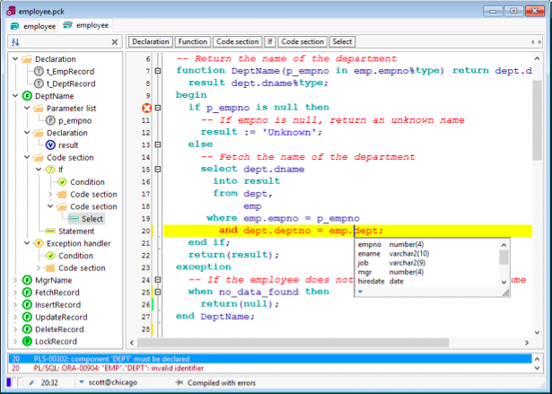The height and width of the screenshot is (394, 552).
Task: Select the result tree item label
Action: coord(68,145)
